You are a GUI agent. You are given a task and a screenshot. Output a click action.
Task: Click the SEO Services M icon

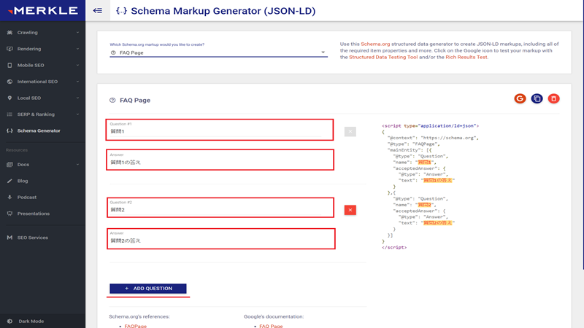9,238
